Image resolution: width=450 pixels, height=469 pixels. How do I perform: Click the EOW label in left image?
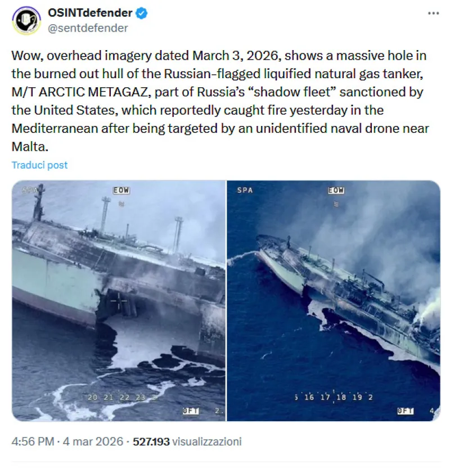click(x=121, y=191)
